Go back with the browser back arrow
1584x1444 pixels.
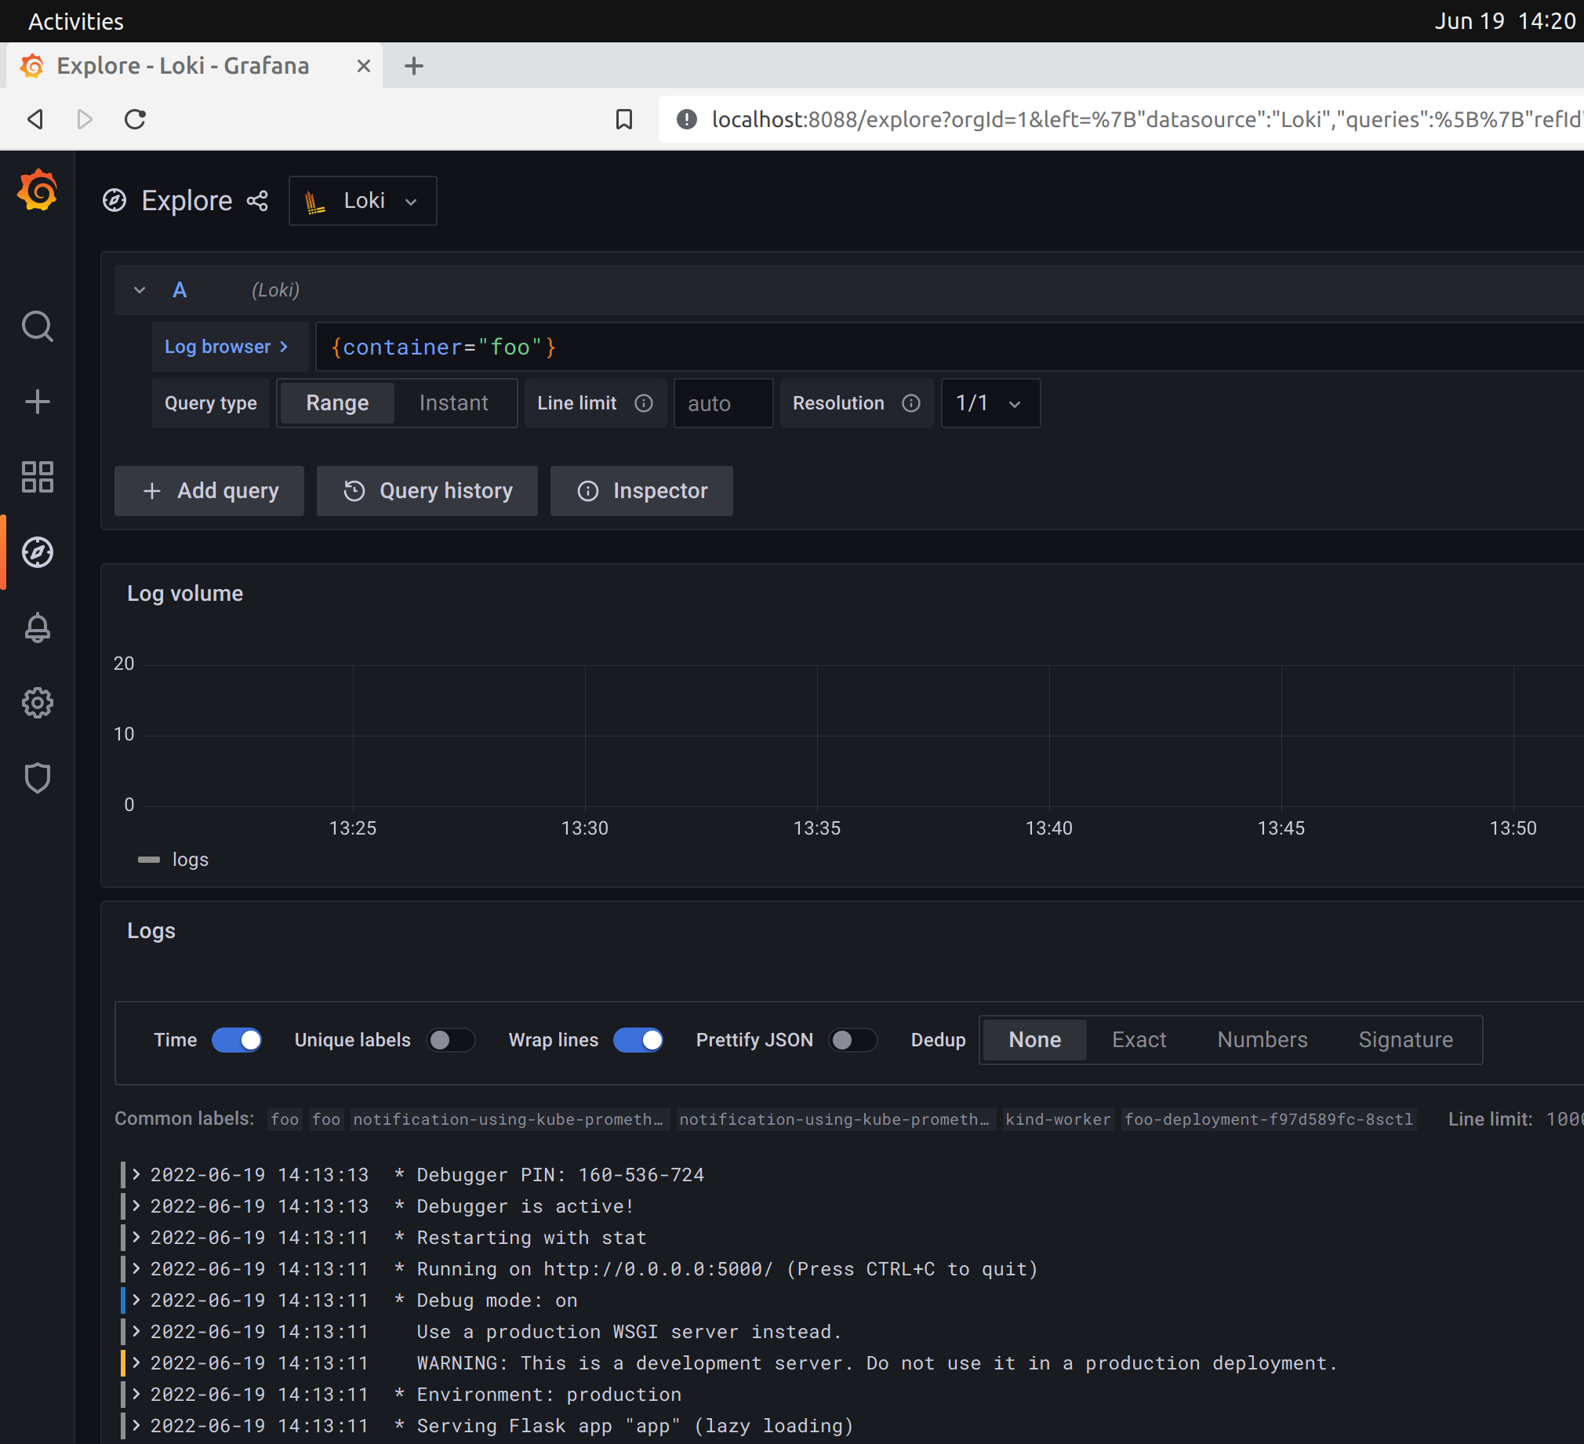(x=35, y=118)
